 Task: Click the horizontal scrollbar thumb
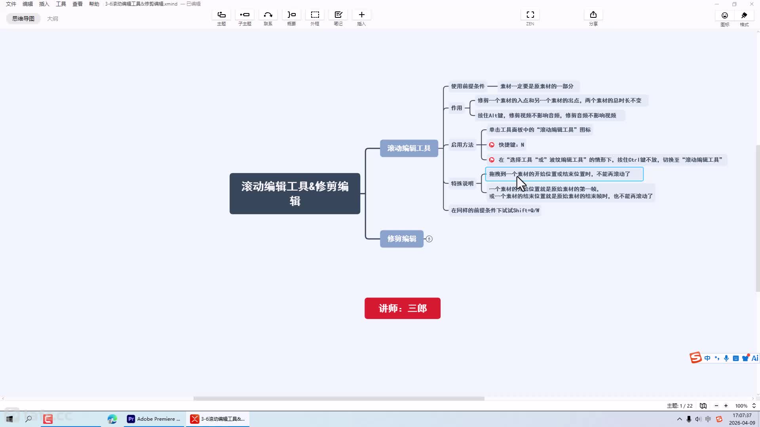pyautogui.click(x=339, y=399)
